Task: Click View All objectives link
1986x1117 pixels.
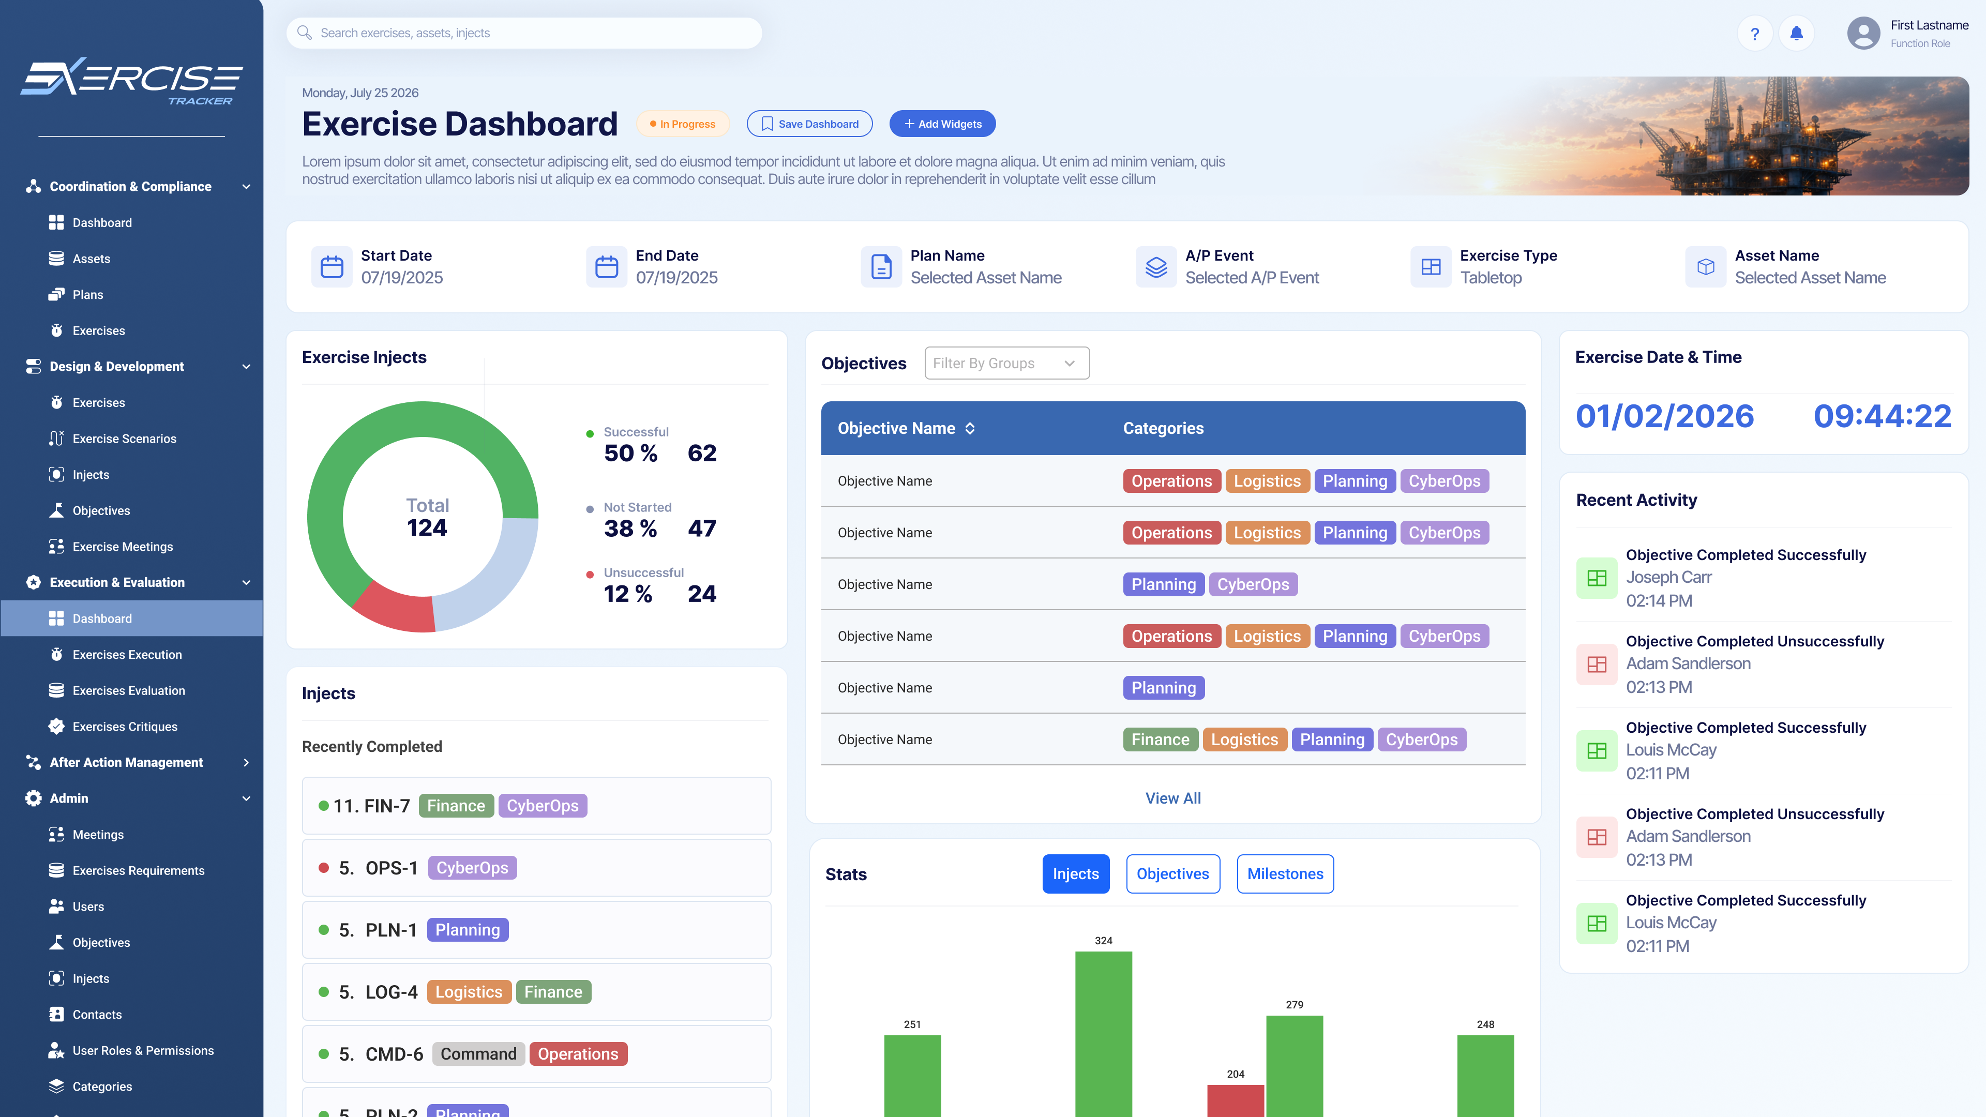Action: [1172, 798]
